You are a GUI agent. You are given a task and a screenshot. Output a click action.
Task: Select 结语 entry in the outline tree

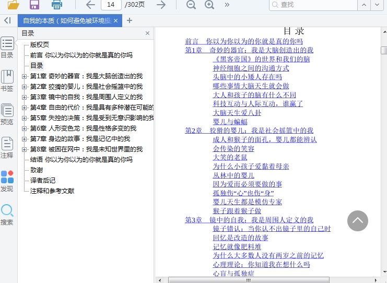coord(81,160)
